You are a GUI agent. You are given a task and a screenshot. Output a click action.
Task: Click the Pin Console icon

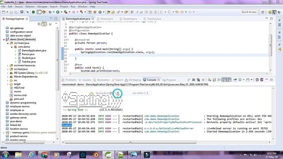(x=235, y=79)
